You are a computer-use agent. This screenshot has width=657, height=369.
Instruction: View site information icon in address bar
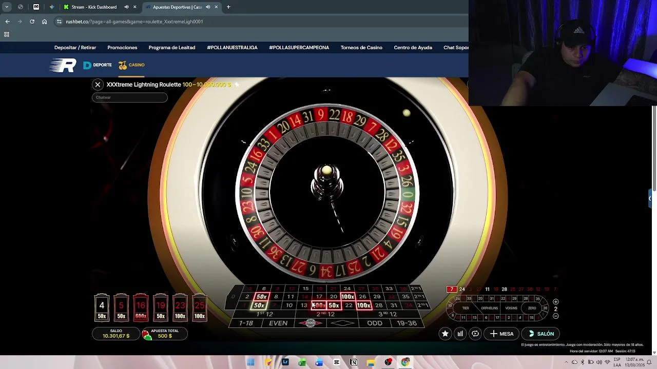[x=59, y=22]
